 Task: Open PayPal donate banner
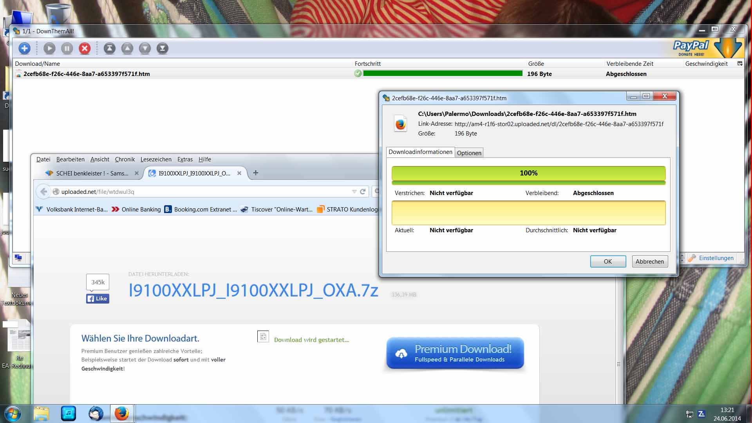(x=707, y=48)
